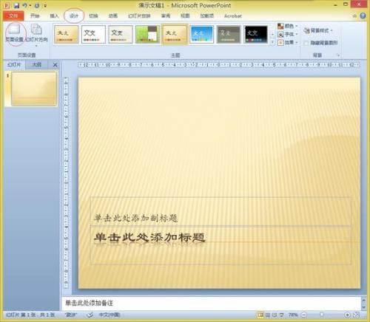Switch to the Outline (大纲) pane tab
This screenshot has height=322, width=370.
(x=37, y=65)
